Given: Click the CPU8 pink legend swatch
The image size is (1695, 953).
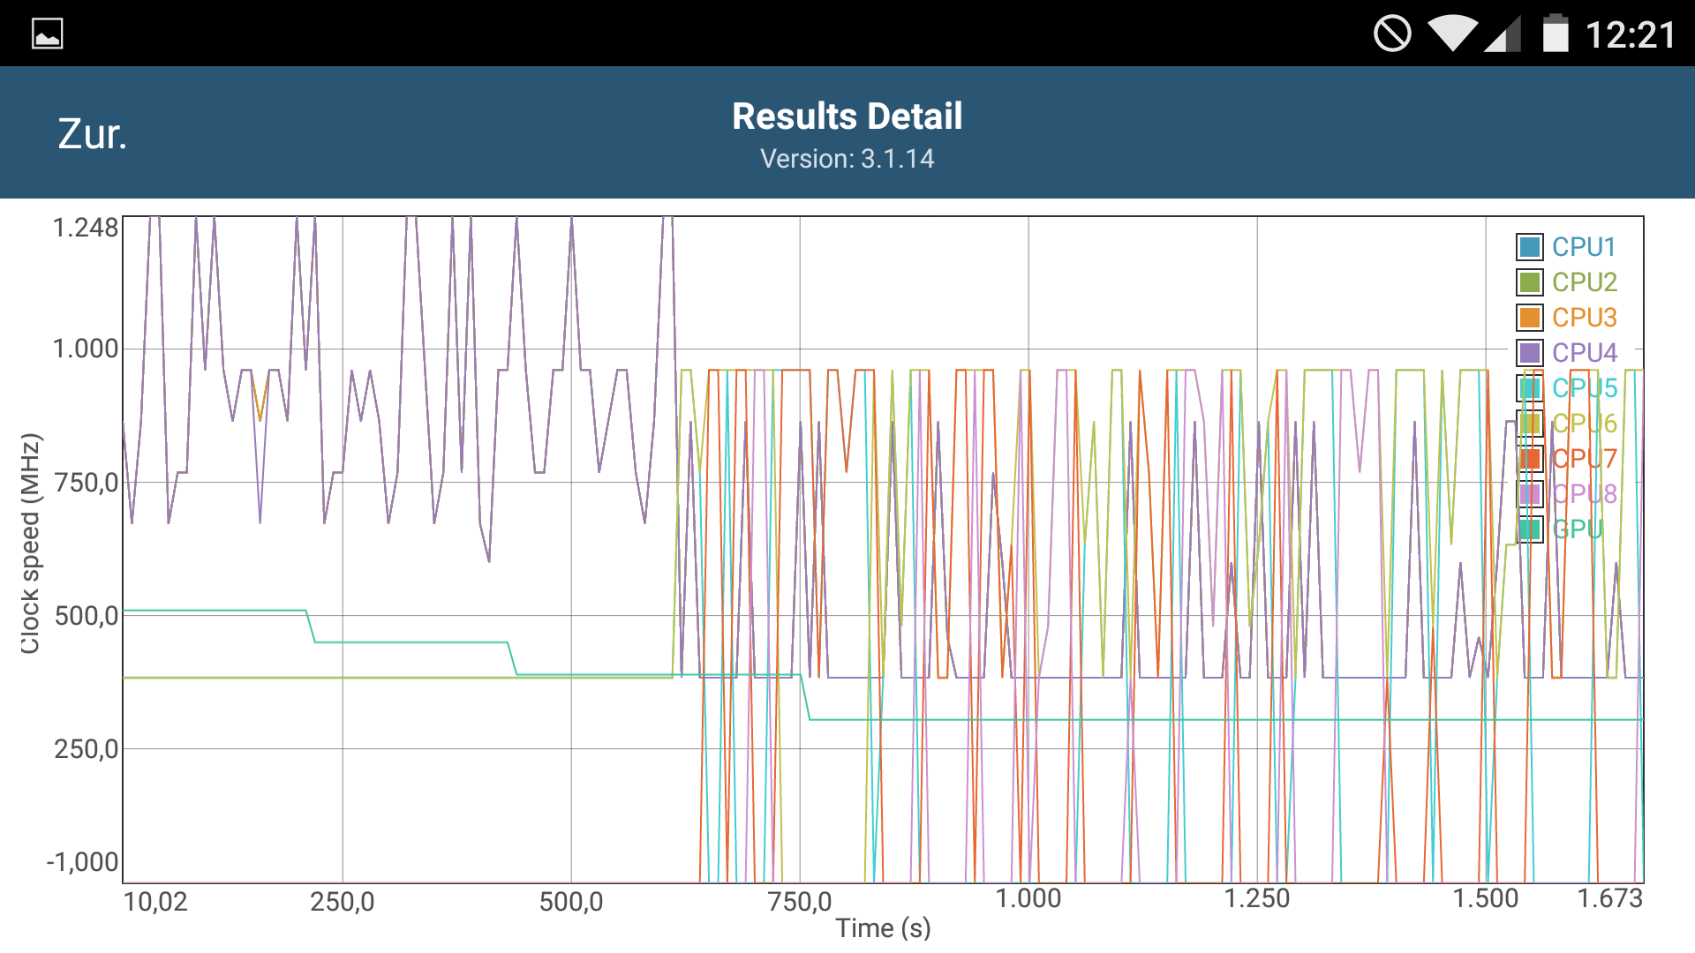Looking at the screenshot, I should coord(1529,494).
